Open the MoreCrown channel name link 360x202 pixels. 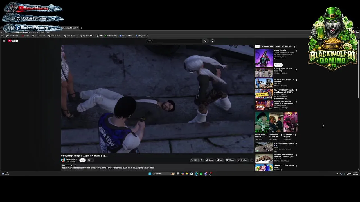pyautogui.click(x=71, y=159)
